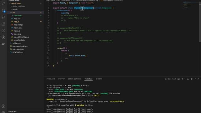The width and height of the screenshot is (201, 113).
Task: Switch to the DEBUG CONSOLE tab
Action: 75,79
